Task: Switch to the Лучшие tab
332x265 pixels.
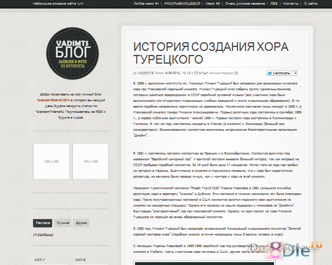Action: [x=63, y=223]
